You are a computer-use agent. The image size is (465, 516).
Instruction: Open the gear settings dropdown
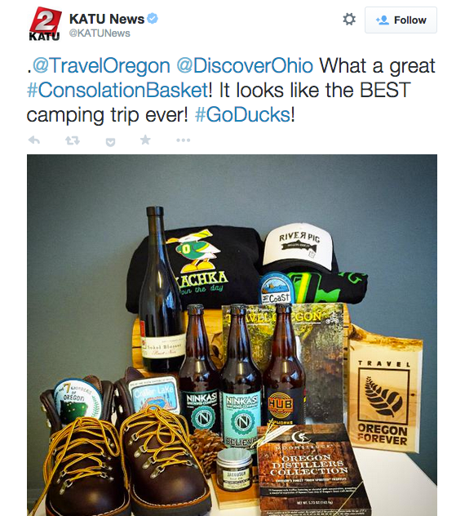tap(349, 20)
